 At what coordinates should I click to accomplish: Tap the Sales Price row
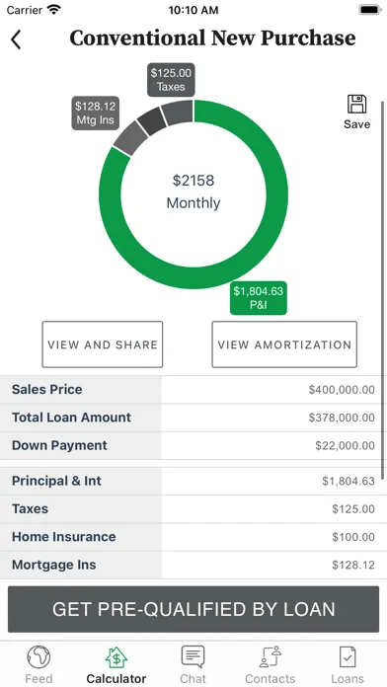coord(193,390)
